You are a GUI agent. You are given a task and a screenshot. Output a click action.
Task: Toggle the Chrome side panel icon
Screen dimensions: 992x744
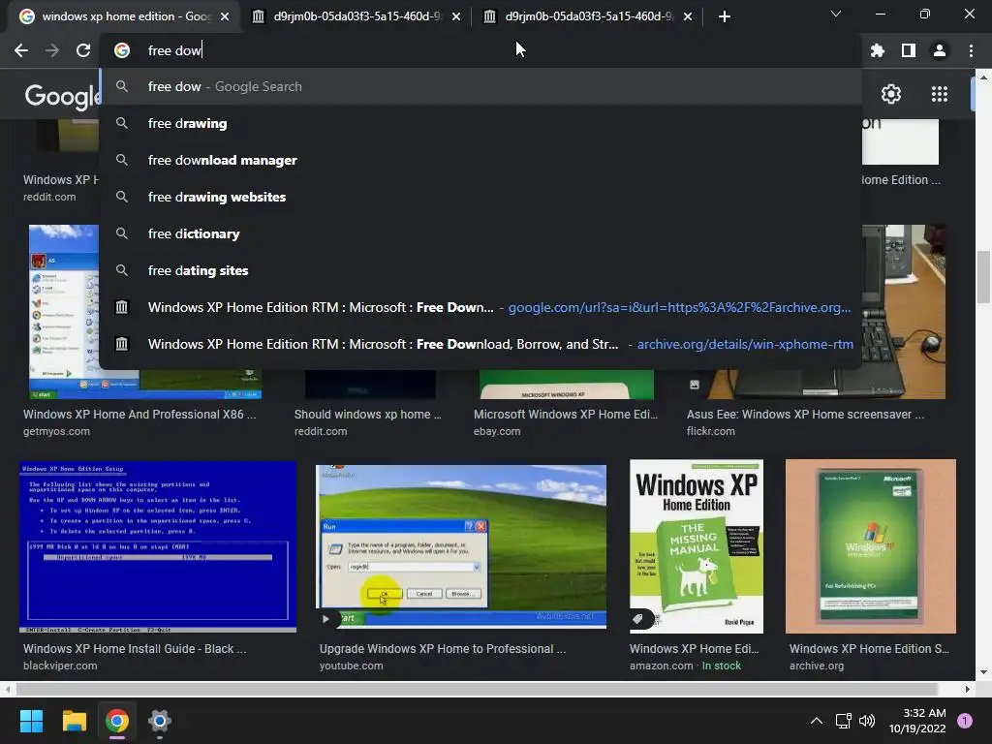(x=909, y=50)
